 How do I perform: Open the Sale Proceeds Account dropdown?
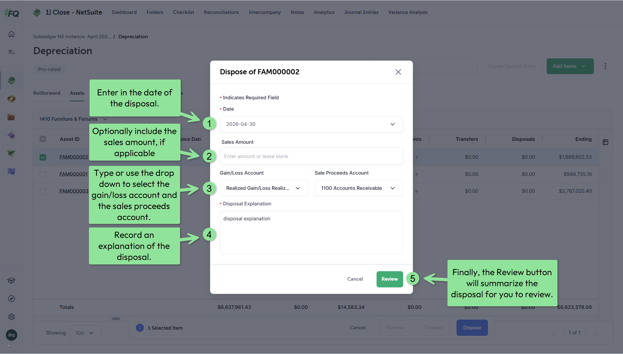pyautogui.click(x=359, y=188)
